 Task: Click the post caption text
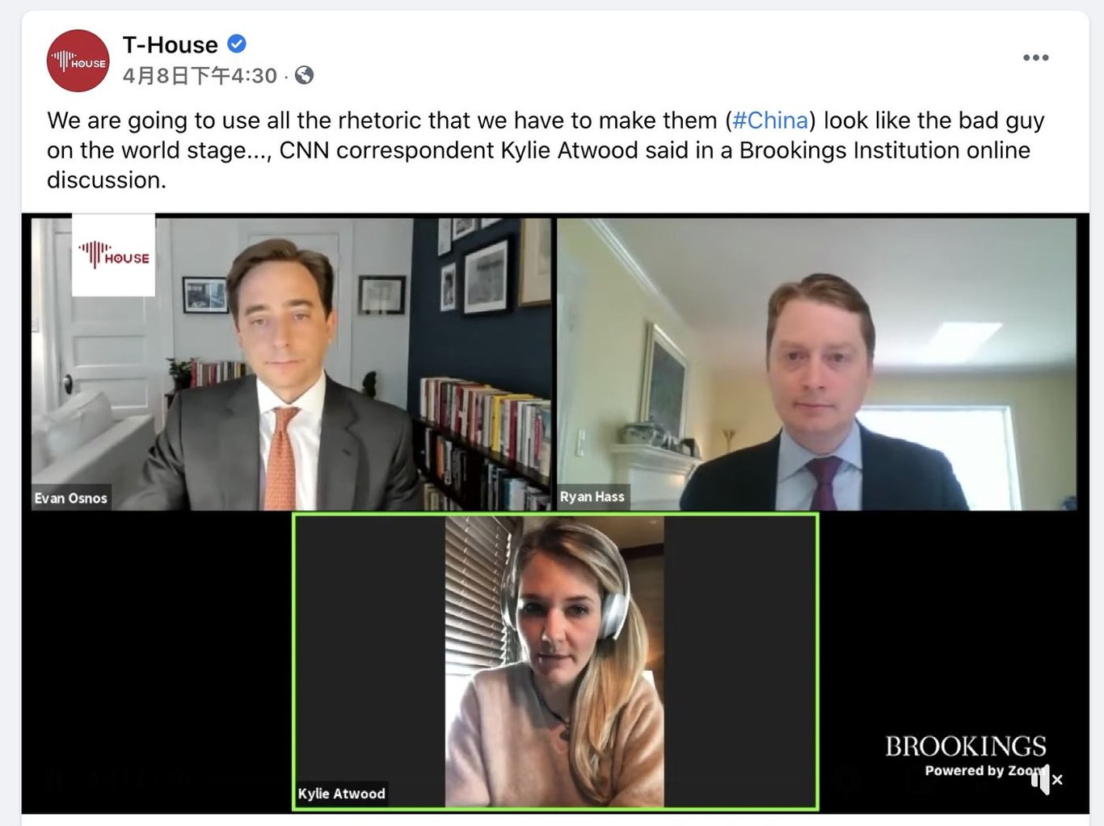click(546, 150)
